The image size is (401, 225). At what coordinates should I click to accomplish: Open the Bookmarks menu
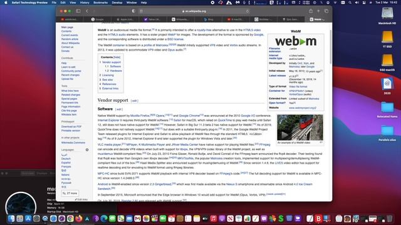tap(100, 2)
